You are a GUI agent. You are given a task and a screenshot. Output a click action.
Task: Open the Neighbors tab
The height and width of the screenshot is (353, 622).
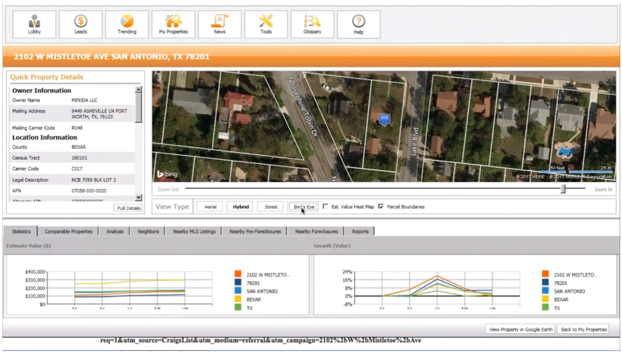click(148, 232)
